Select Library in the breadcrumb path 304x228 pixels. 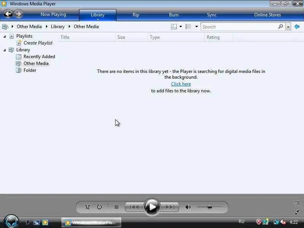(58, 27)
